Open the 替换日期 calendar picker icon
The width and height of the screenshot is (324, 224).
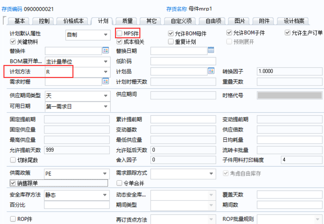click(211, 51)
